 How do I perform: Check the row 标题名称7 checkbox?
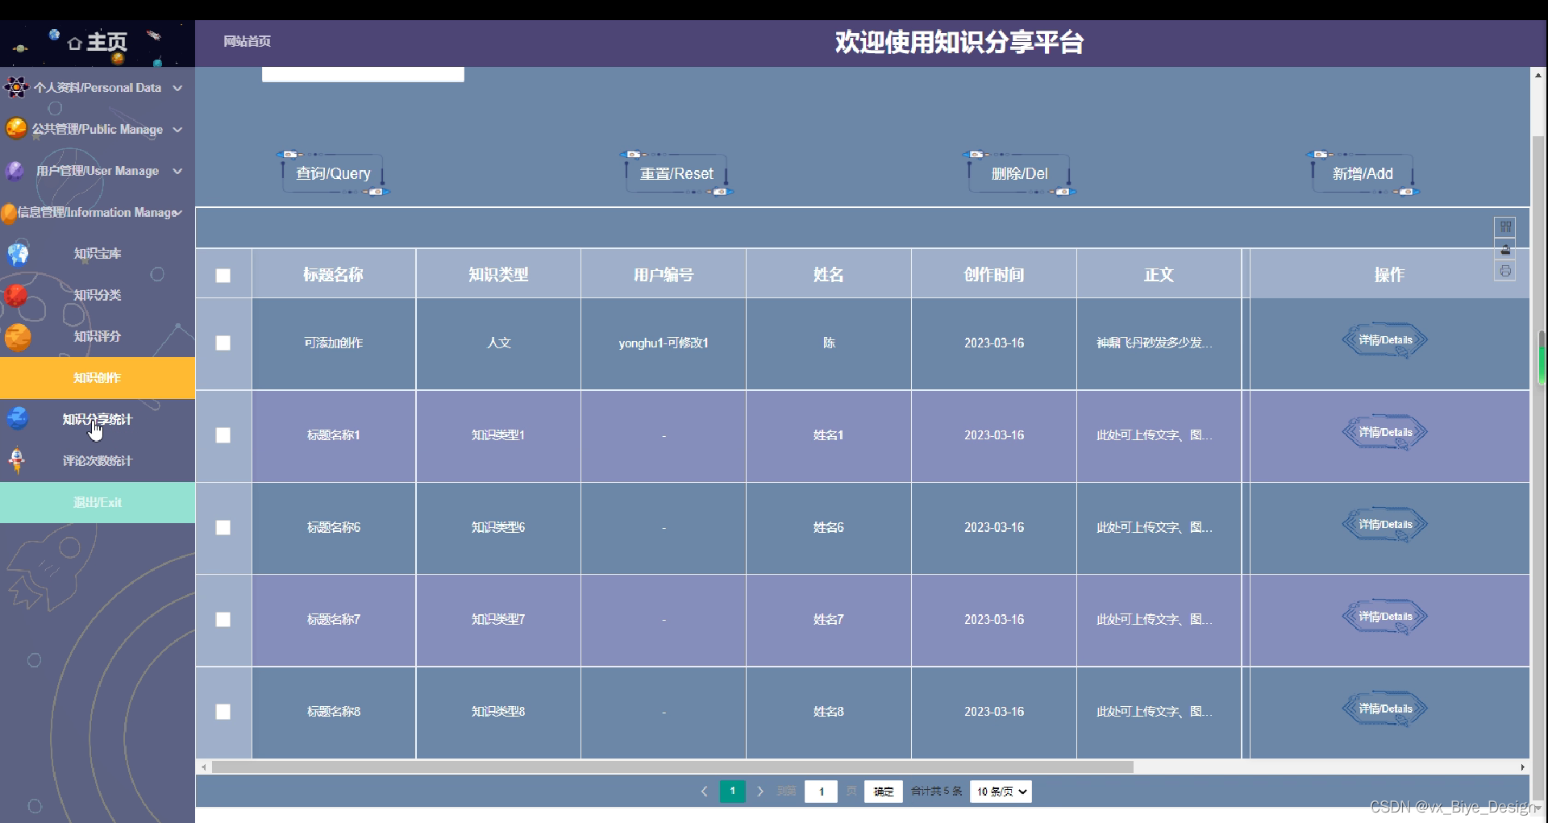(223, 620)
